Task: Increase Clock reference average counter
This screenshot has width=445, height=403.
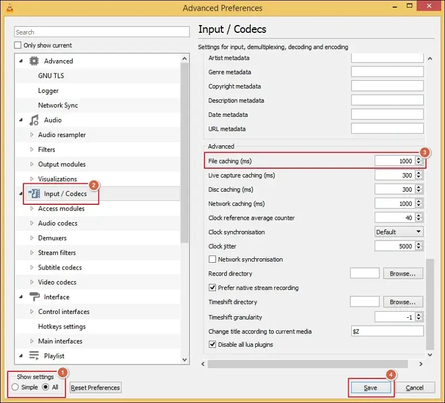Action: pyautogui.click(x=419, y=215)
